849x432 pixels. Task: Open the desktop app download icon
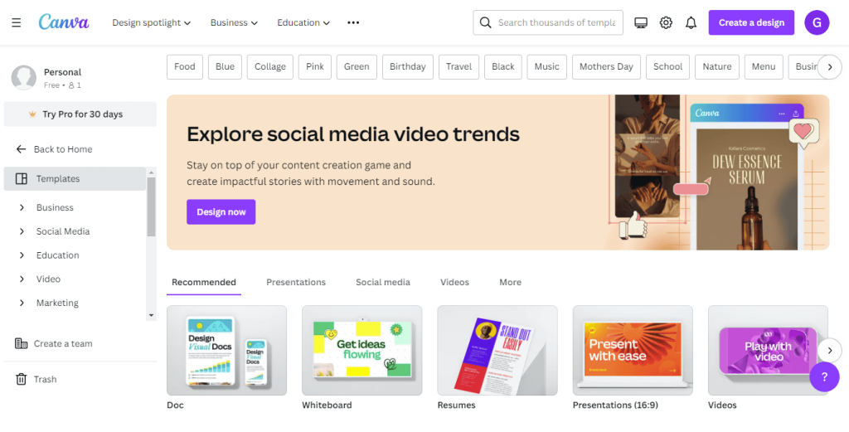click(641, 22)
